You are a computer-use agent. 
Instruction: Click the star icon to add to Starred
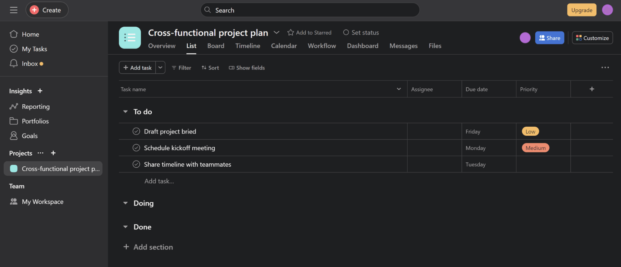point(290,33)
